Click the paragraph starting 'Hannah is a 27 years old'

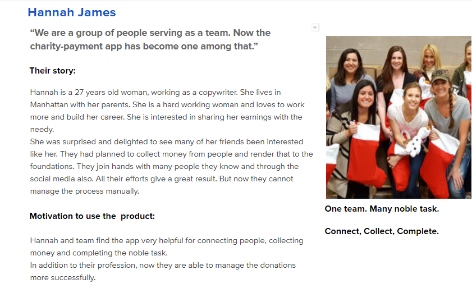click(x=167, y=111)
